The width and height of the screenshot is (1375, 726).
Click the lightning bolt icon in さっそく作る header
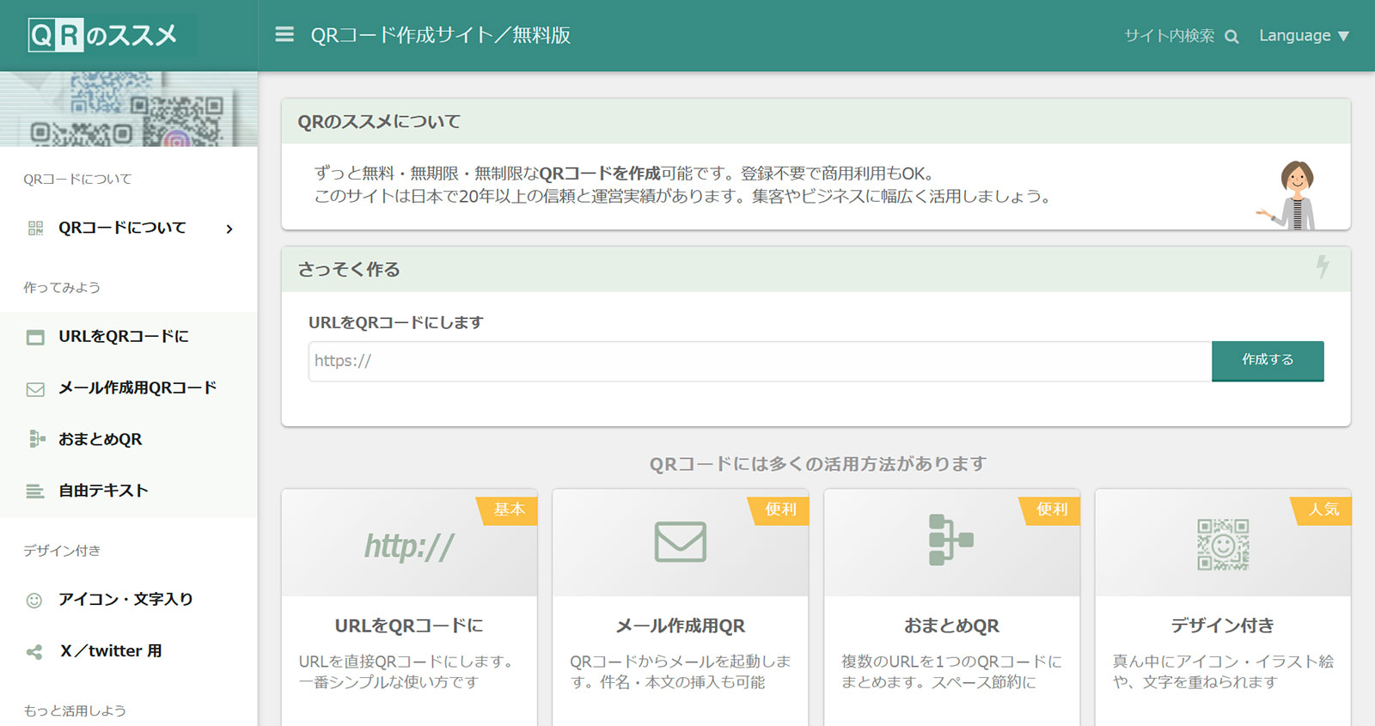(x=1323, y=267)
